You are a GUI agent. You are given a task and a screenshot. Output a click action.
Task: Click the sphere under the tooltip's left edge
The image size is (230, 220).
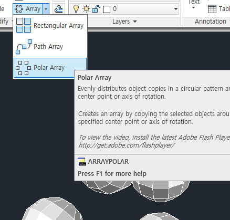107,187
